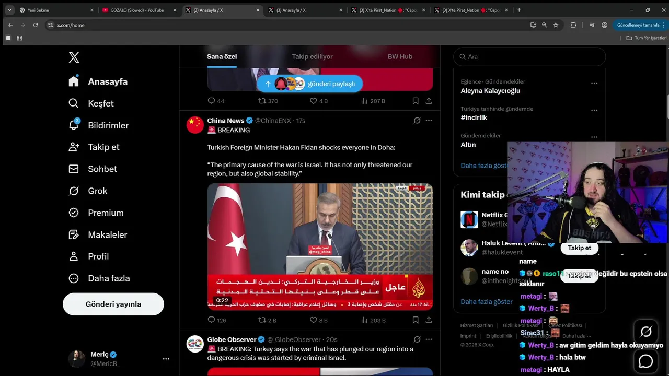This screenshot has width=669, height=376.
Task: Open Globe Observer avatar
Action: [x=195, y=344]
